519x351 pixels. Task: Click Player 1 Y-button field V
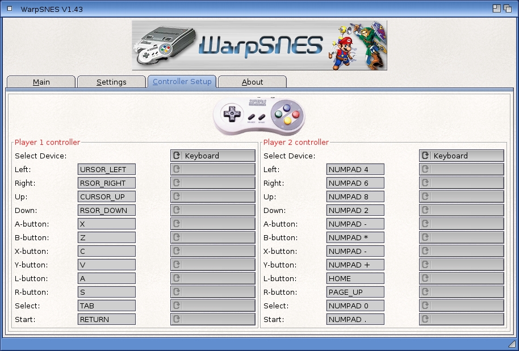(107, 265)
